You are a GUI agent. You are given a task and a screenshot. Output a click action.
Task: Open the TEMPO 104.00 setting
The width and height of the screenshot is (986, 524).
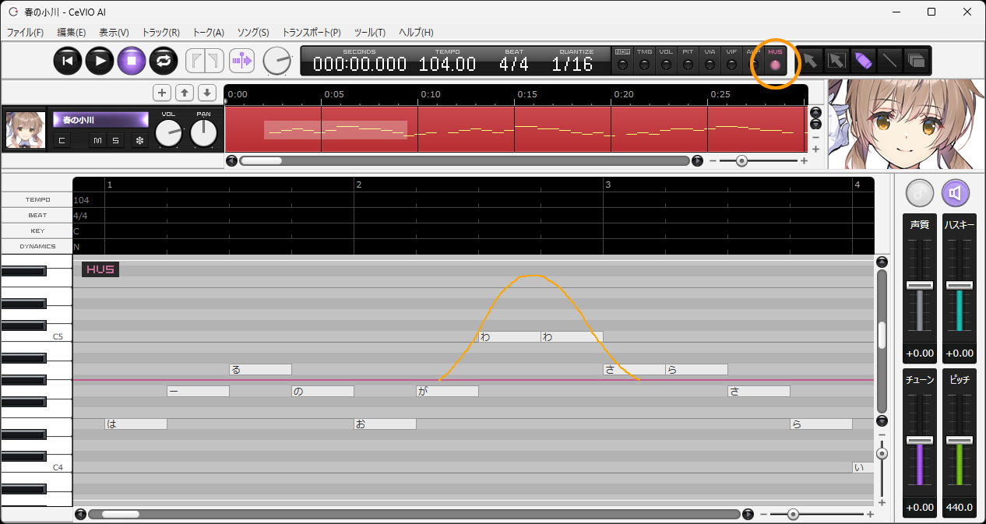coord(447,61)
